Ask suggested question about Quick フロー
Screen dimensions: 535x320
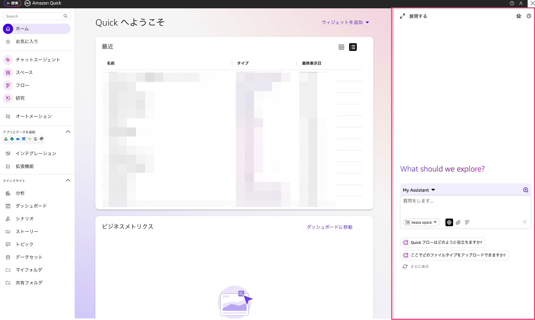(443, 242)
